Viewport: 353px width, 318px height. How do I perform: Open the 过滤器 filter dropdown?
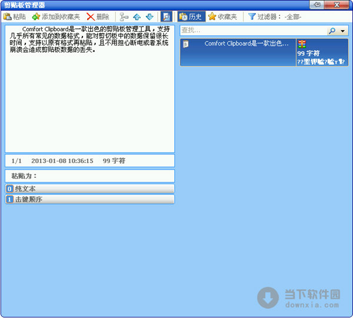[275, 16]
